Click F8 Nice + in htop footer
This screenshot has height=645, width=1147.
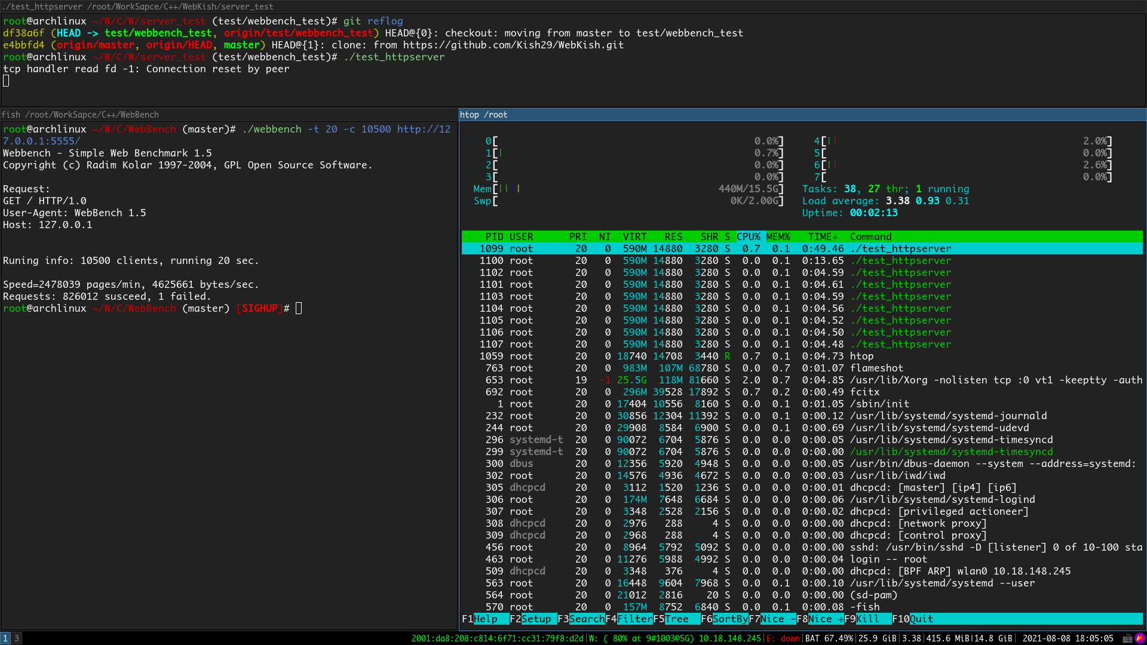pyautogui.click(x=820, y=619)
